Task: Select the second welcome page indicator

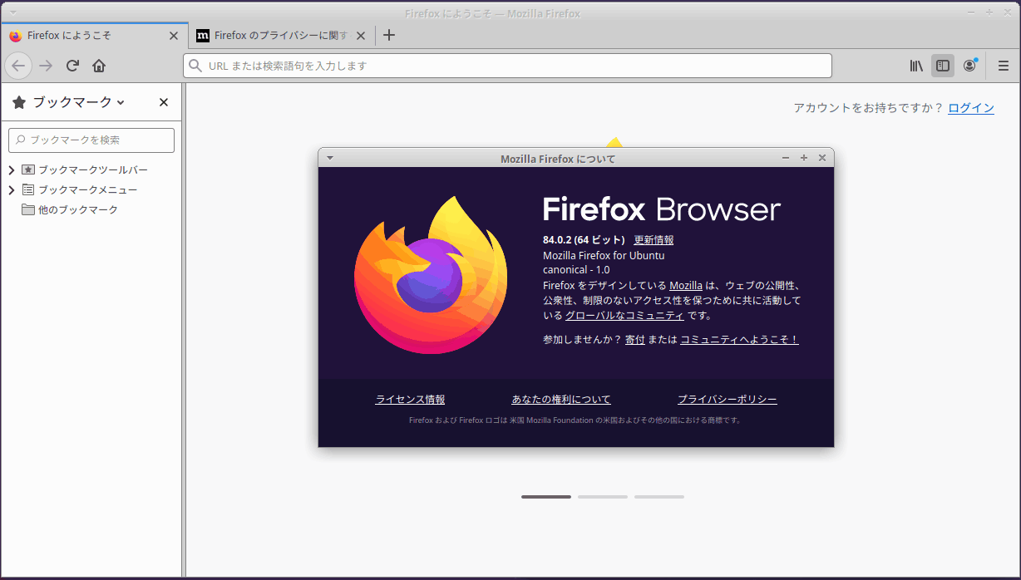Action: point(603,497)
